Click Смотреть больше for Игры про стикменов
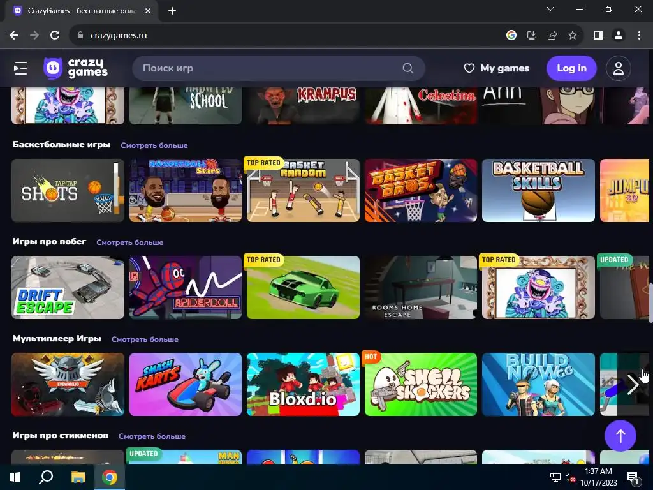The image size is (653, 490). tap(152, 436)
